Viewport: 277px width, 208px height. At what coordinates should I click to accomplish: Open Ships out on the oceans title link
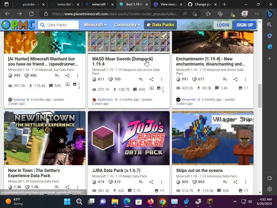pos(199,171)
